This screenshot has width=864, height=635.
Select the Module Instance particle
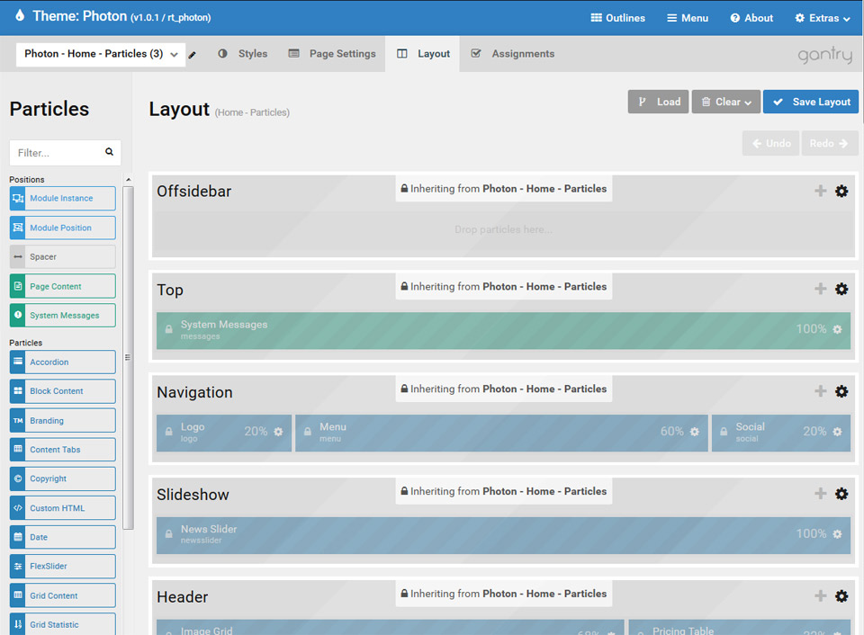tap(63, 198)
